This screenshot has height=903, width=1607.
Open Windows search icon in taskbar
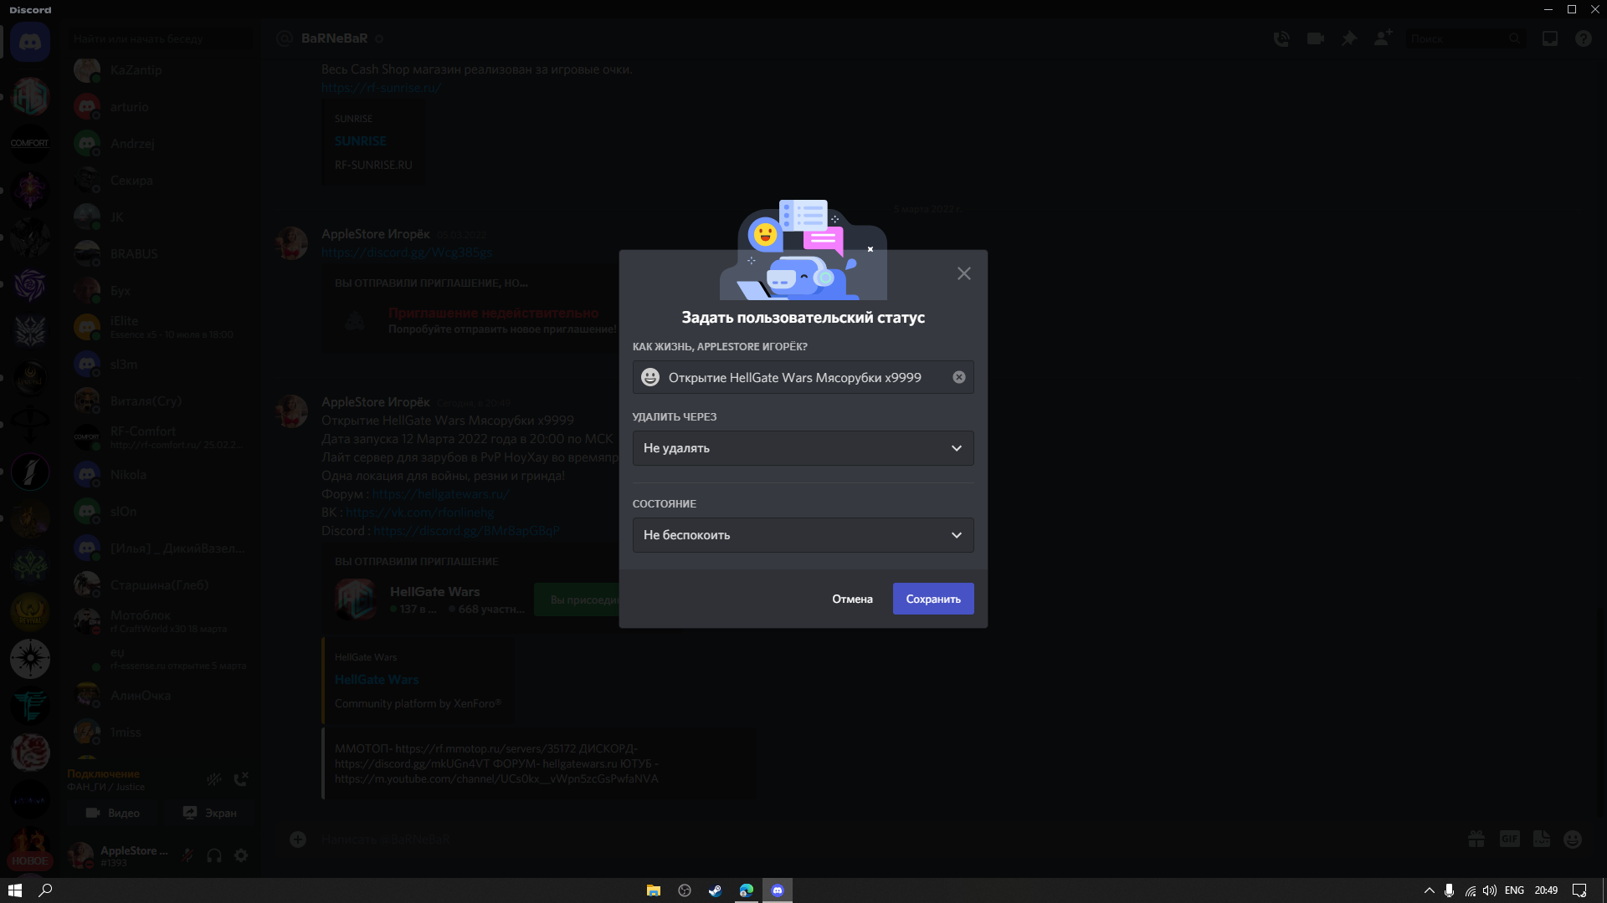[46, 890]
